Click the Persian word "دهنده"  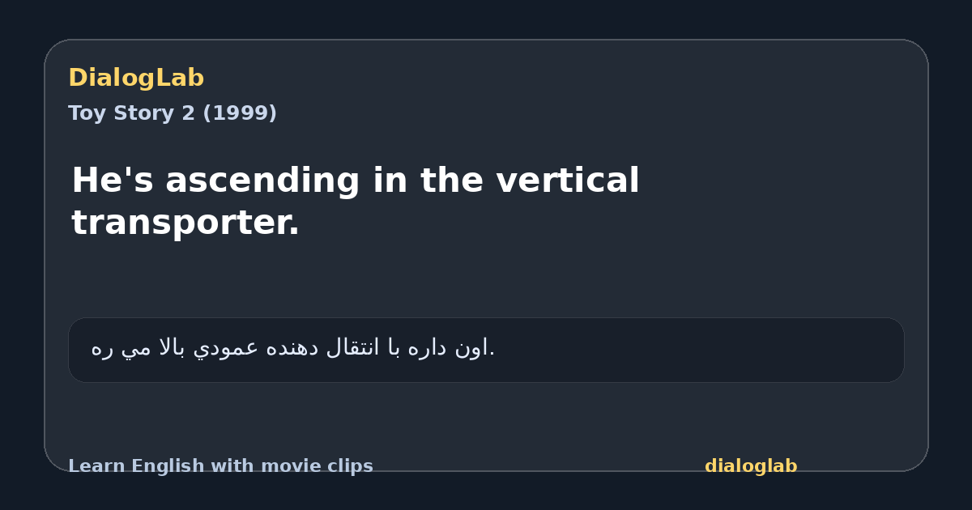(292, 348)
